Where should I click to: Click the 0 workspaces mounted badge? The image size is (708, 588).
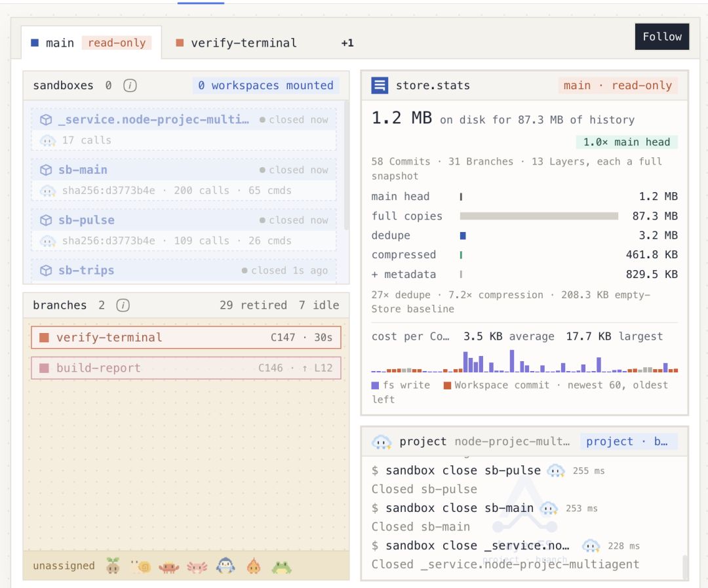[266, 85]
